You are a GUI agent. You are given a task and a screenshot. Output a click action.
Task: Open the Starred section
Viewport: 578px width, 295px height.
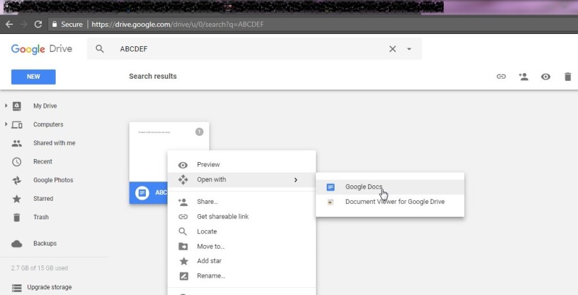[x=43, y=199]
